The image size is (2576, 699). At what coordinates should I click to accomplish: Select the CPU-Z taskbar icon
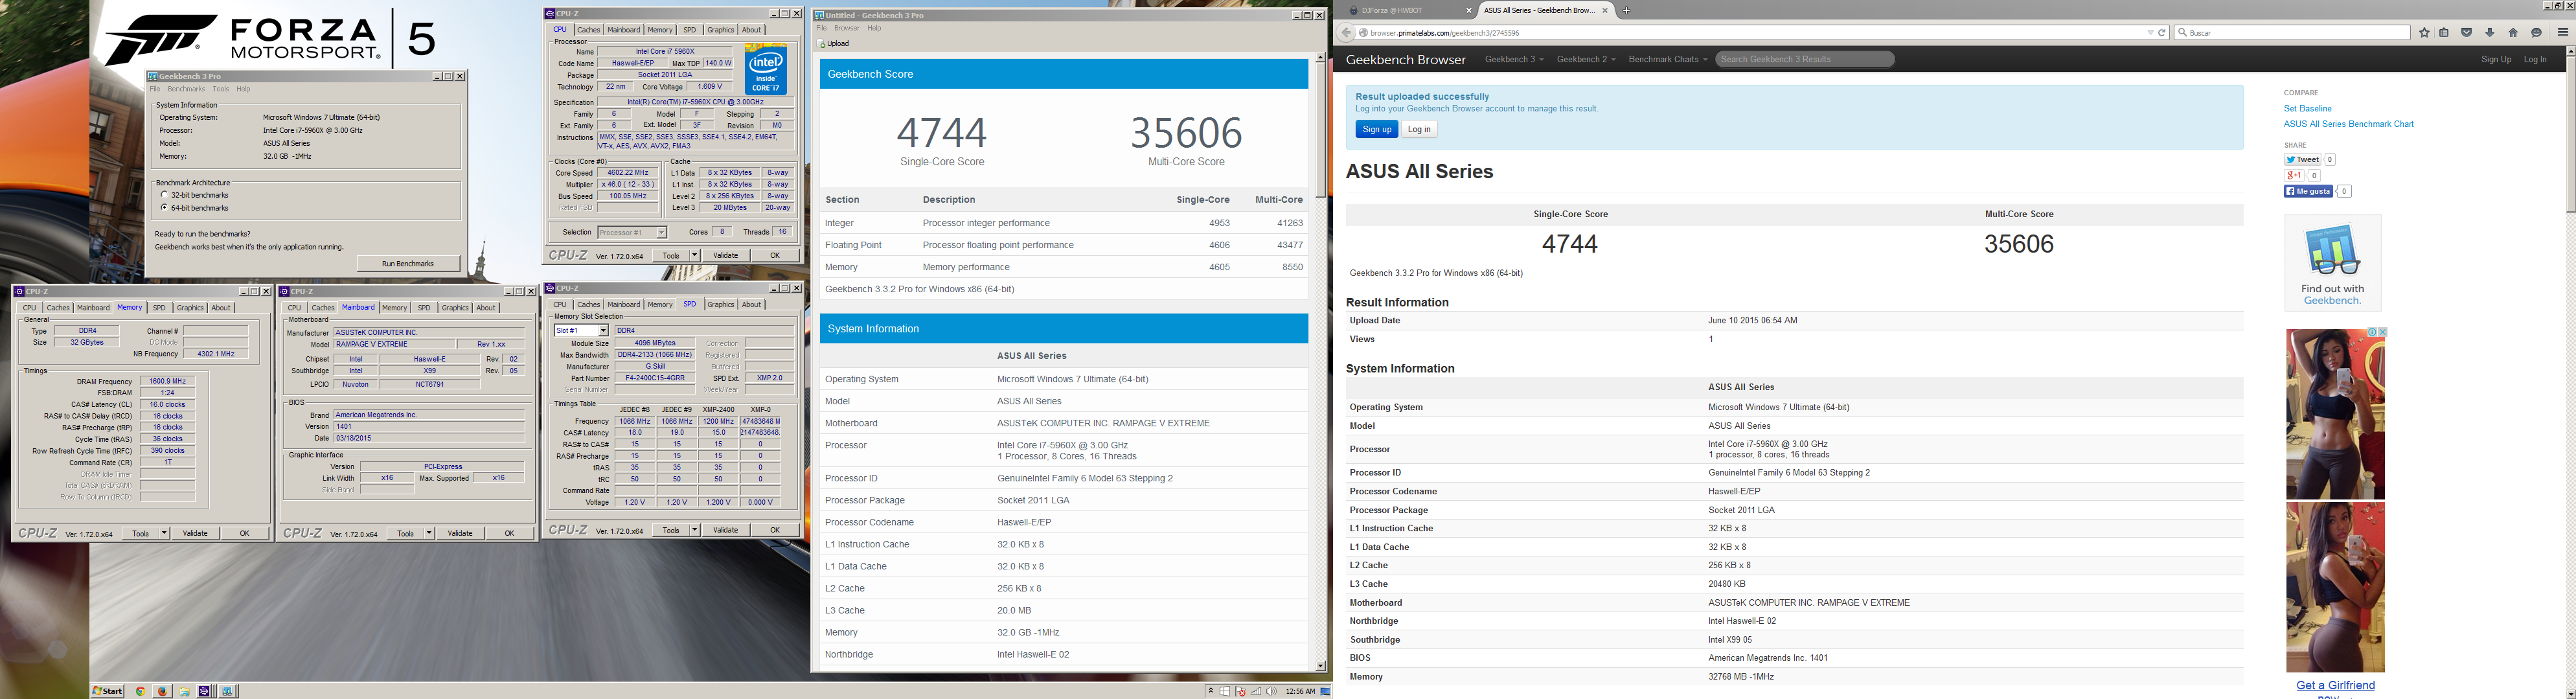point(204,691)
